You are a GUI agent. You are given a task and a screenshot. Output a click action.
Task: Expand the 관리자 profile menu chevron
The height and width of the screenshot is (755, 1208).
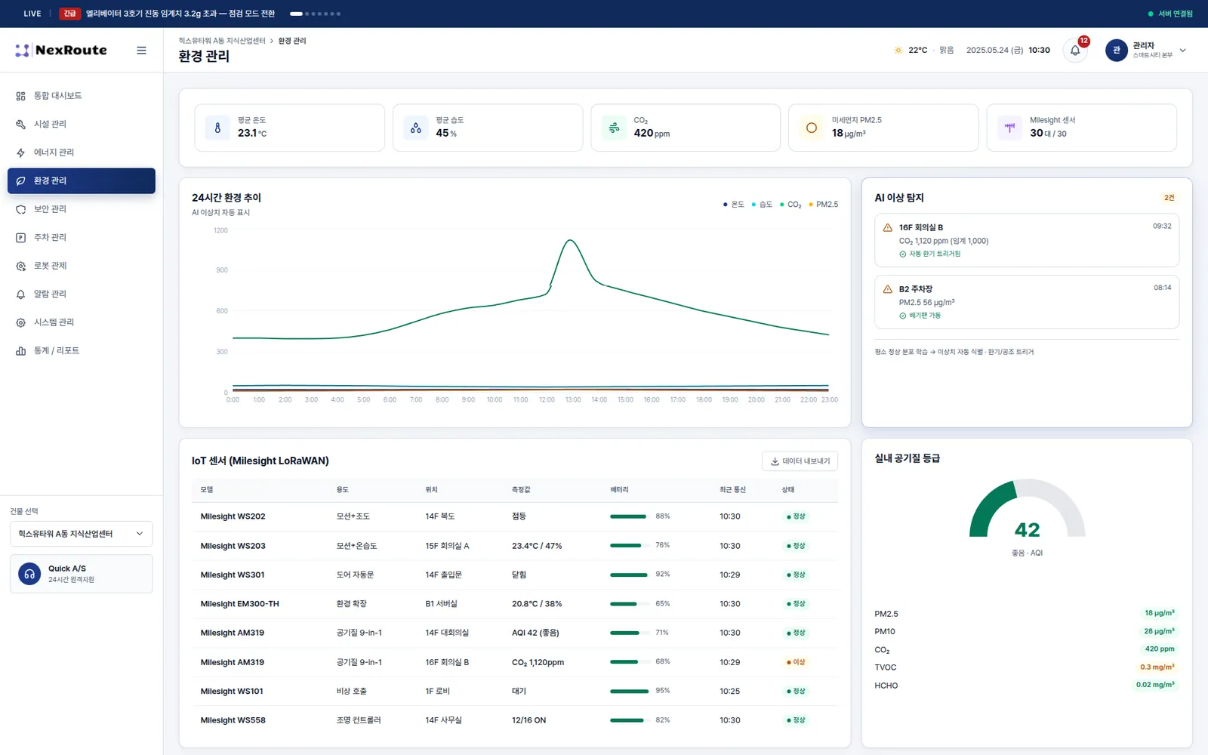click(1183, 51)
